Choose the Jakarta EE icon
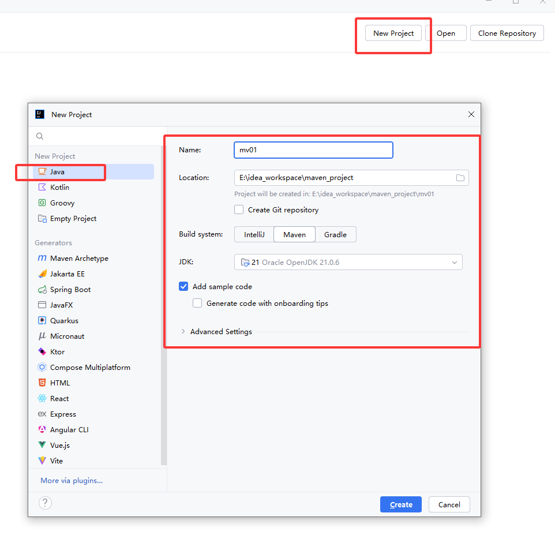 tap(42, 274)
